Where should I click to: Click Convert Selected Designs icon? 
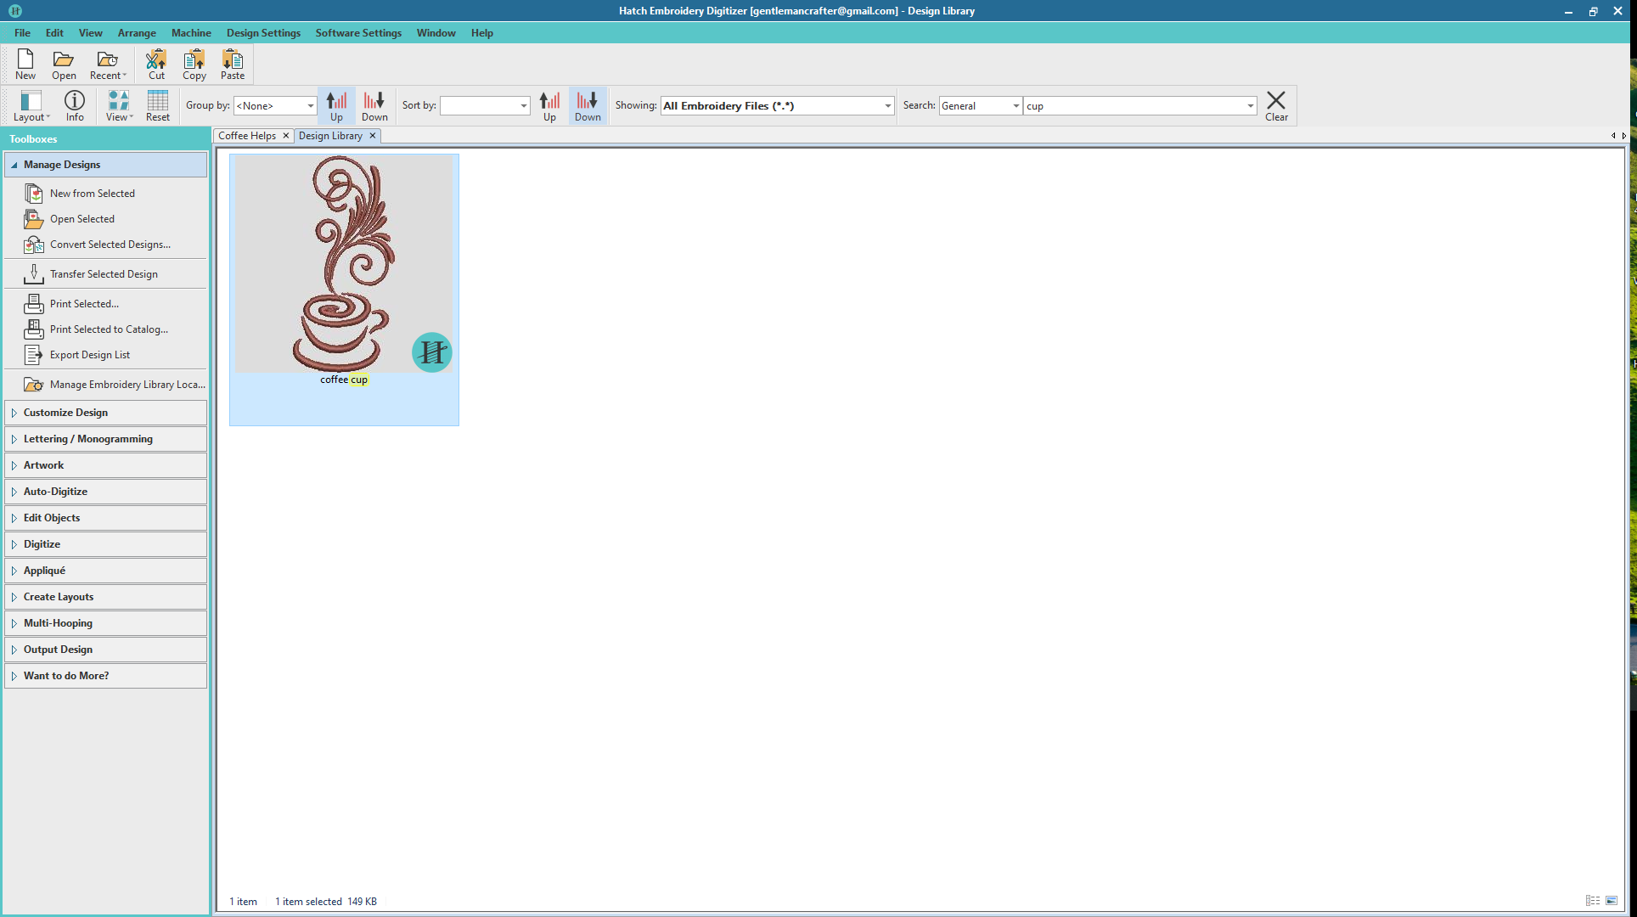pyautogui.click(x=33, y=245)
